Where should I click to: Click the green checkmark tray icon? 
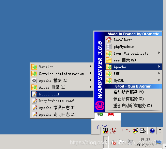point(100,114)
